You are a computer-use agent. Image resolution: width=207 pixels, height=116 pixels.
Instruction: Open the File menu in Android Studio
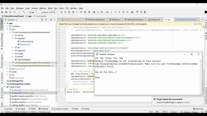point(2,8)
